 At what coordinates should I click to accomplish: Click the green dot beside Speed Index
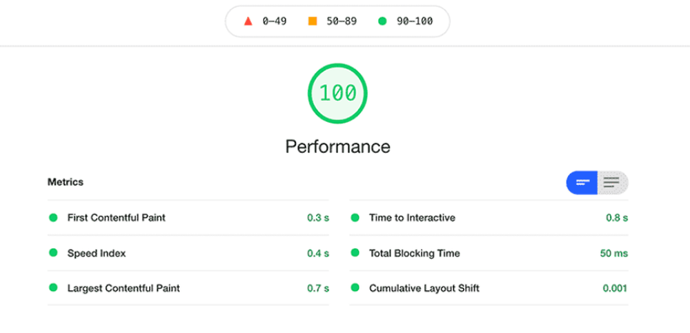[x=53, y=253]
